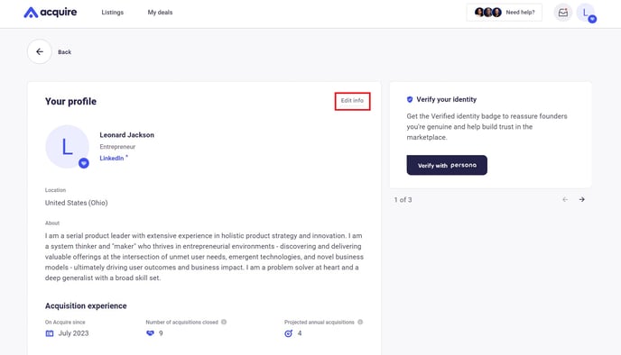This screenshot has width=621, height=355.
Task: Click the Need help? support button
Action: (505, 13)
